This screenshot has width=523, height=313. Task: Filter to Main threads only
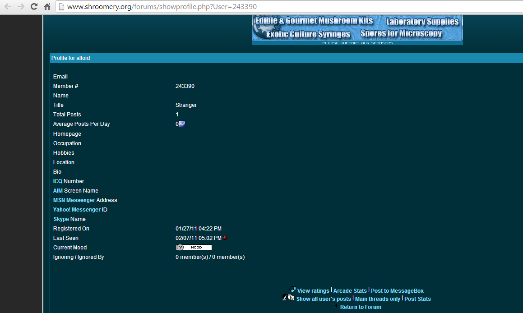(377, 299)
